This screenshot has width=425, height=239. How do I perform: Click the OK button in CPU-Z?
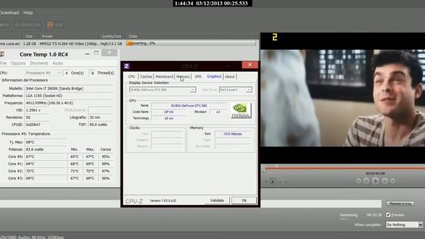pyautogui.click(x=244, y=200)
